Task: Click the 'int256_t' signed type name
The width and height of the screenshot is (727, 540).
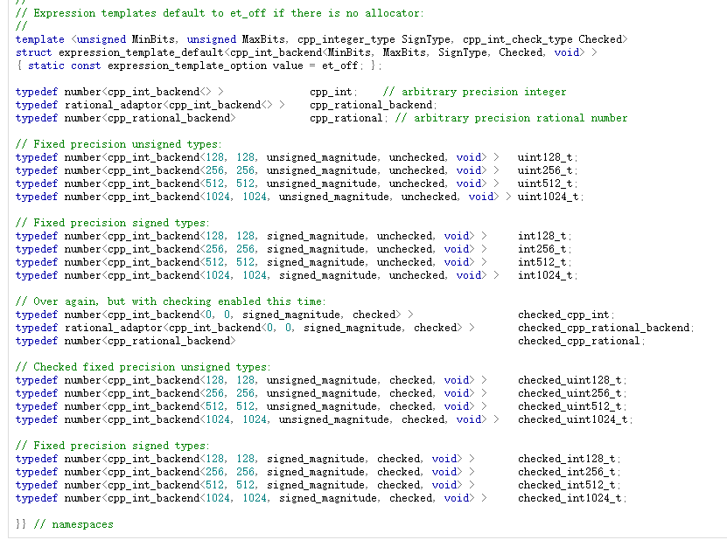Action: (x=543, y=249)
